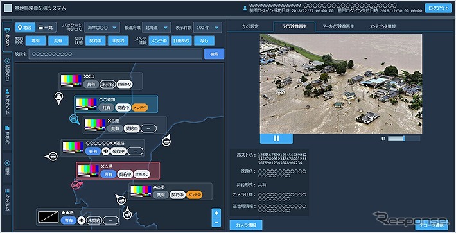Open the お知らせ sidebar section
This screenshot has width=456, height=233.
(8, 70)
